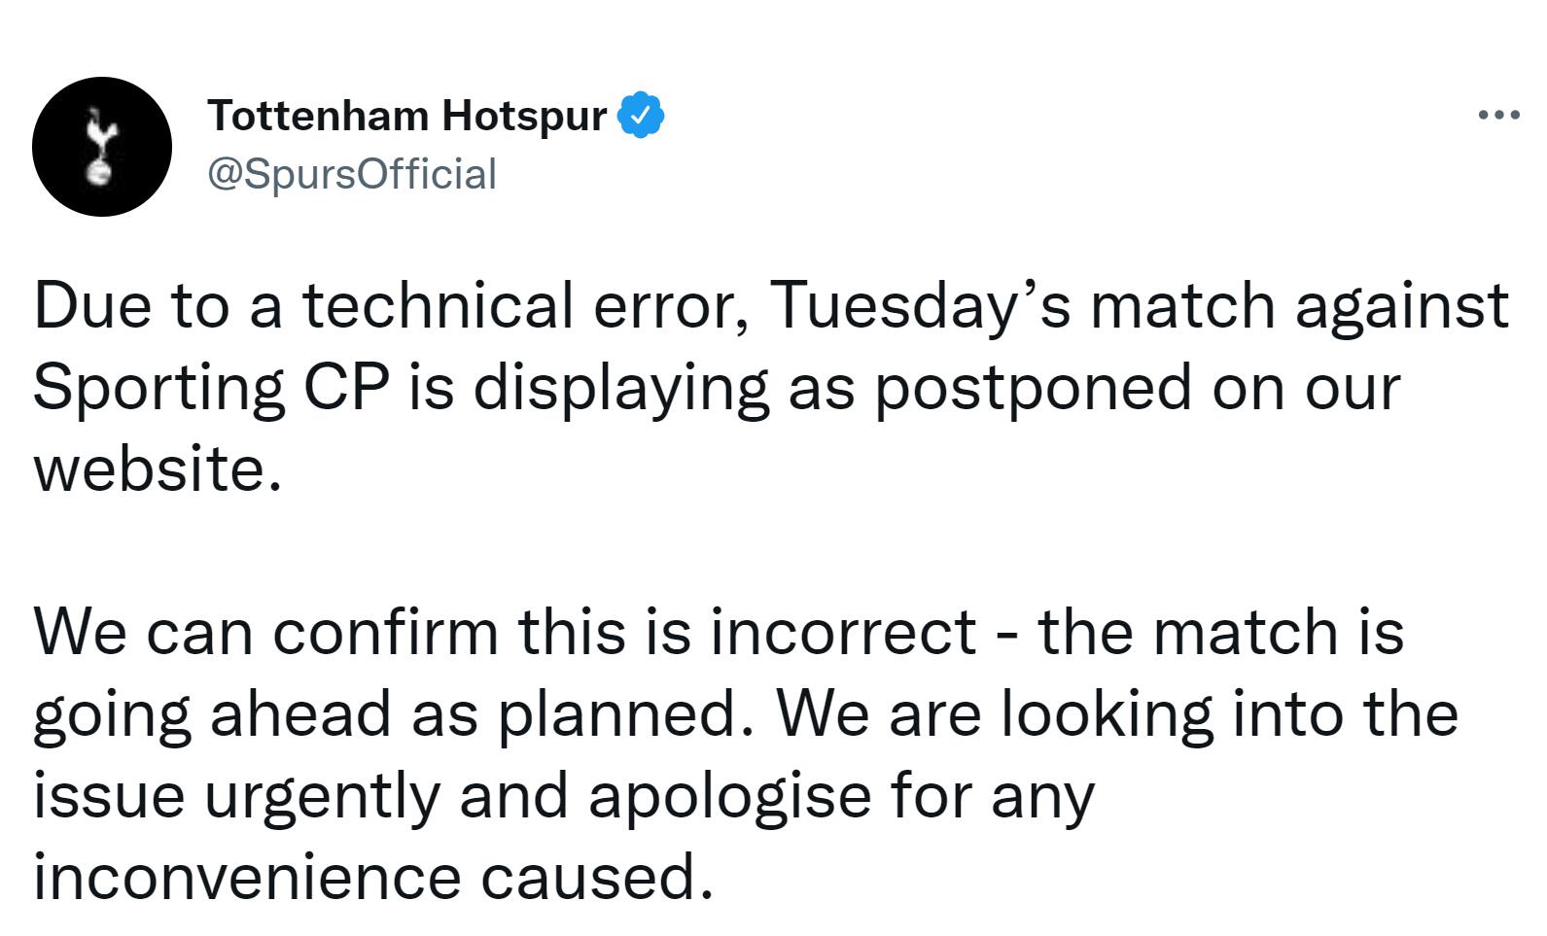Screen dimensions: 1547x936
Task: Click the blue verified badge checkmark
Action: point(642,116)
